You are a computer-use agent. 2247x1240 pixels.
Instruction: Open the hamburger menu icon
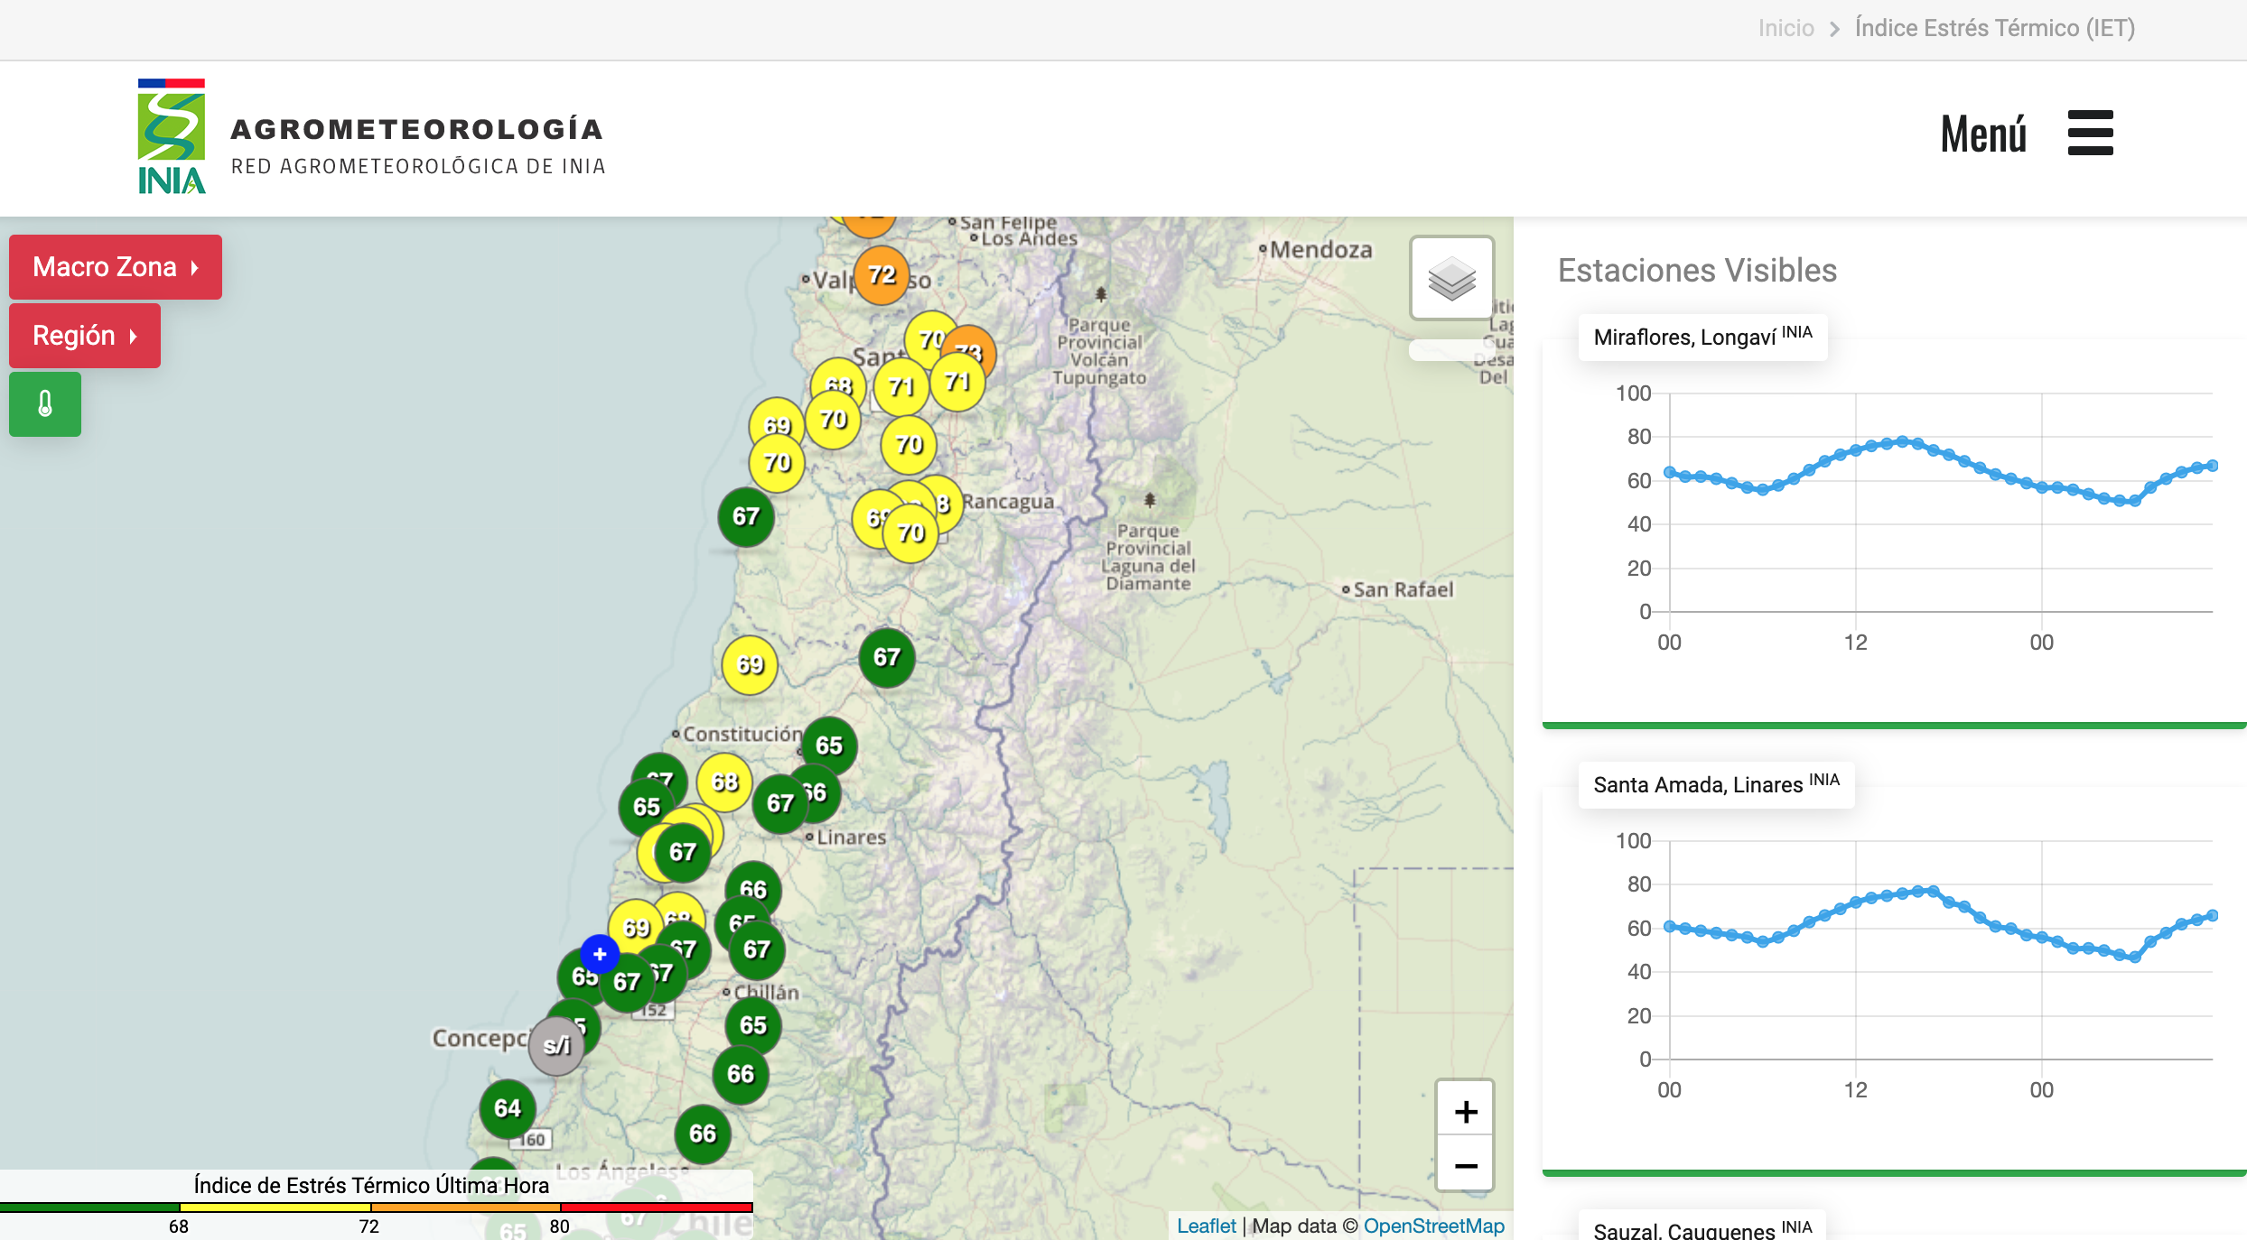pyautogui.click(x=2091, y=133)
